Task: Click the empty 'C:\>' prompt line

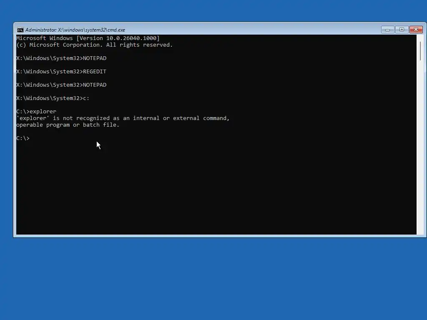Action: coord(23,138)
